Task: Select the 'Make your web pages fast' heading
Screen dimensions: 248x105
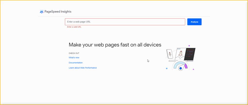Action: coord(115,45)
